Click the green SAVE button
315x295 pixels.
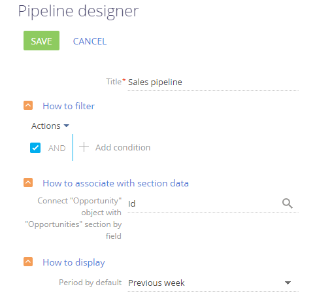point(41,41)
